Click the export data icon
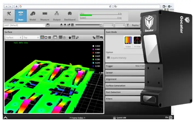The image size is (195, 122). tap(69, 25)
